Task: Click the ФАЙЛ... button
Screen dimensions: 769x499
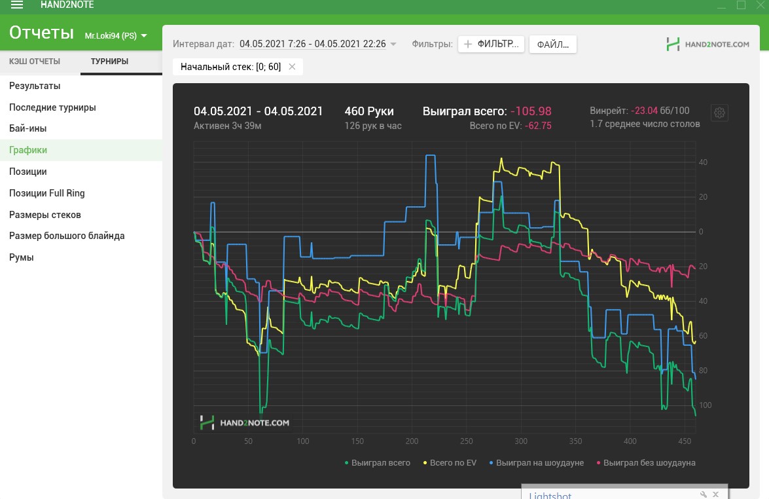Action: point(553,45)
